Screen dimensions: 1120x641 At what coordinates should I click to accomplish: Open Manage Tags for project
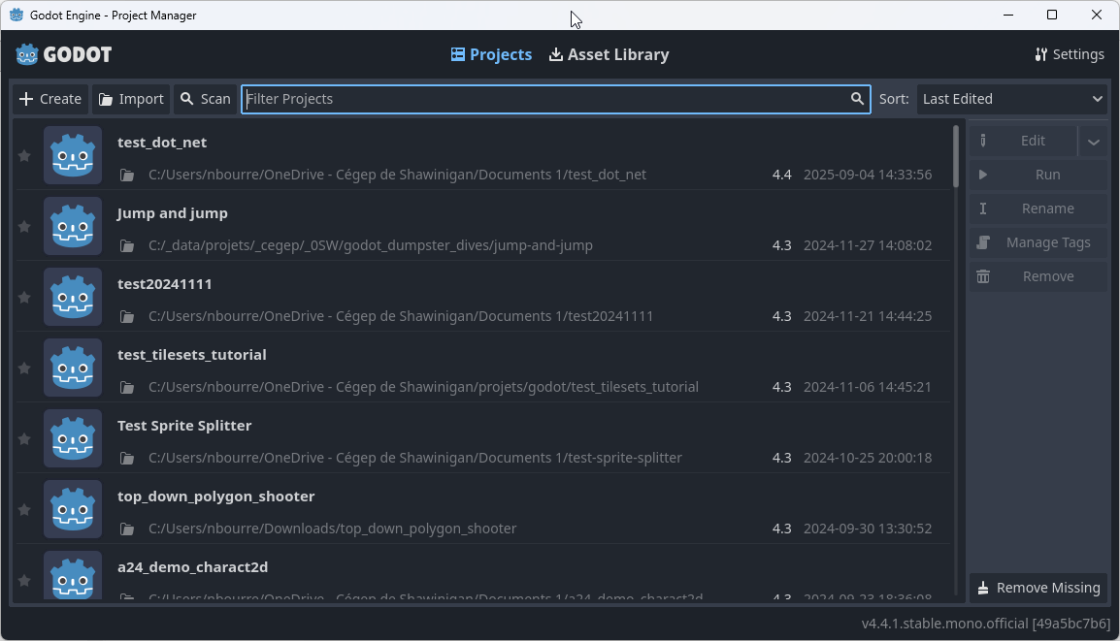(x=1038, y=242)
